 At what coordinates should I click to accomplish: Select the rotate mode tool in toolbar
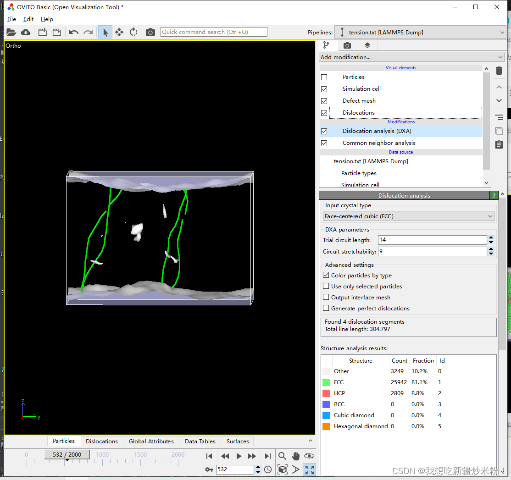(x=133, y=32)
